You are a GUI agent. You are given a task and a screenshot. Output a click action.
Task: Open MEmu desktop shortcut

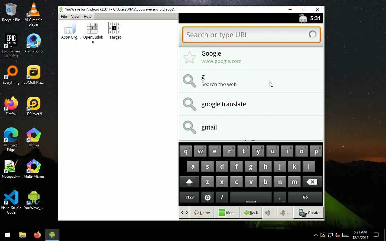point(33,138)
